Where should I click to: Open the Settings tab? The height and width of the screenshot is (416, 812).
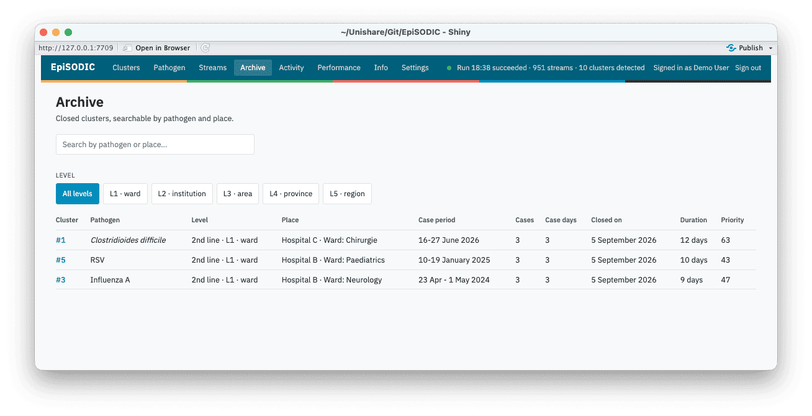[x=415, y=68]
